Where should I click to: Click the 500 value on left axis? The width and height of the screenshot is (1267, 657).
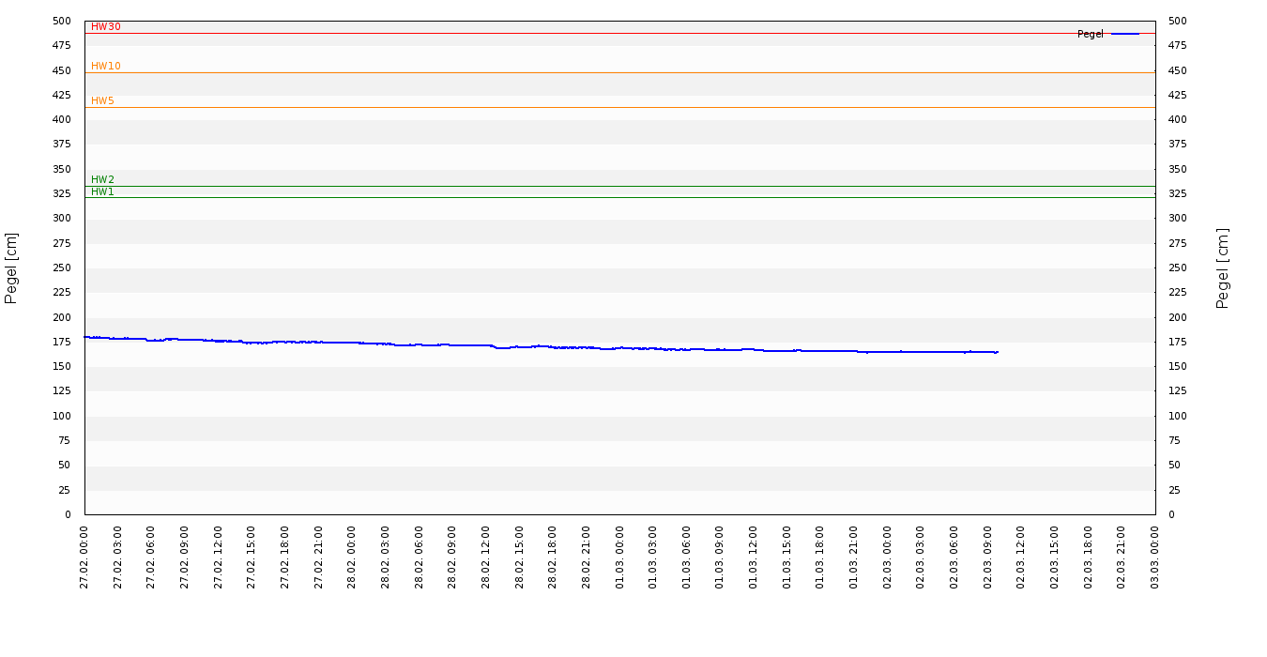point(62,22)
